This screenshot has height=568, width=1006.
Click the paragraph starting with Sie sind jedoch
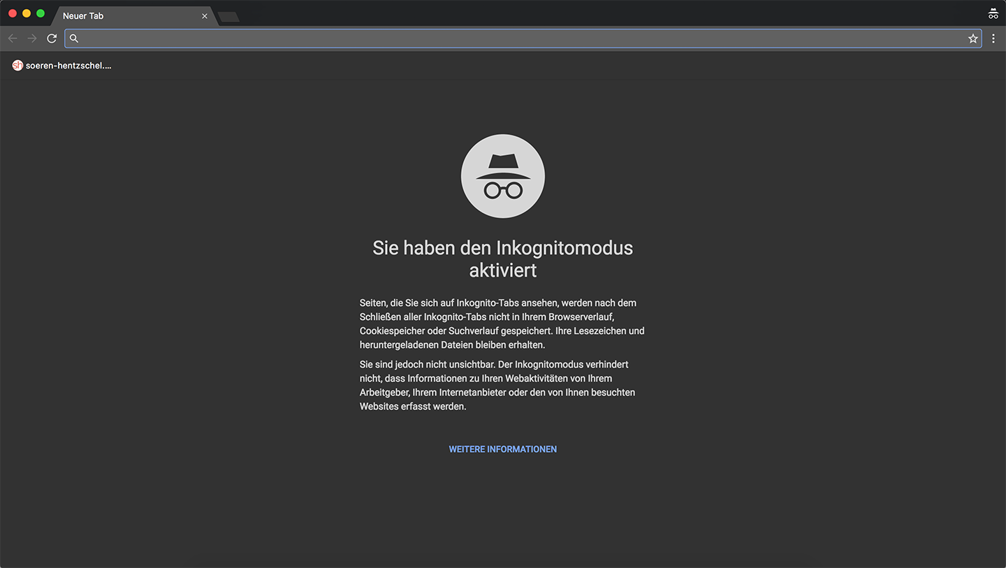pos(497,386)
